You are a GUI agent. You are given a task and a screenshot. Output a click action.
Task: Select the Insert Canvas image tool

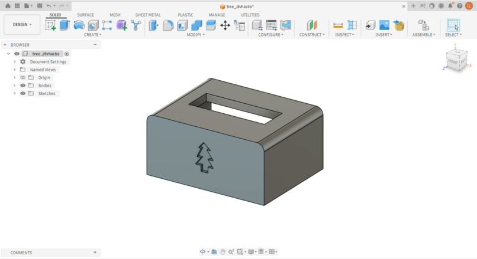pos(384,25)
